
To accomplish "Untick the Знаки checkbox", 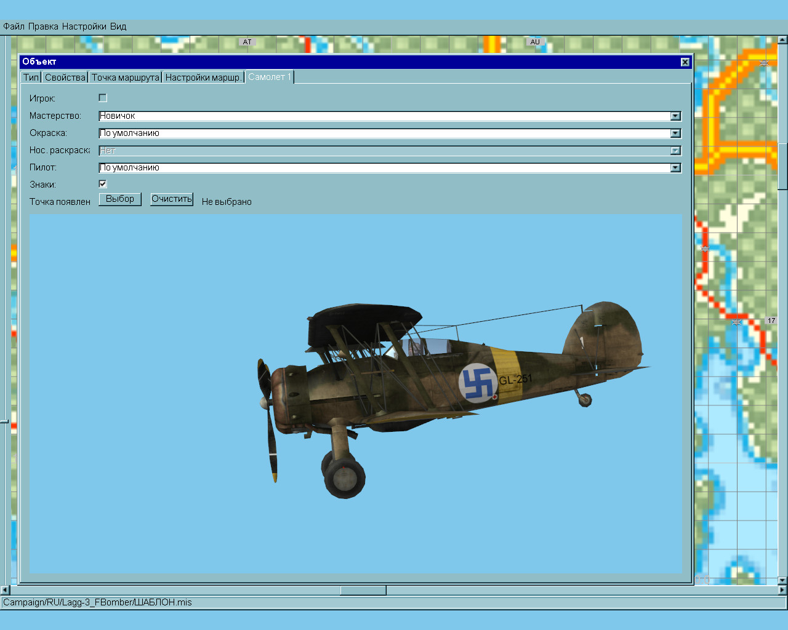I will 103,184.
